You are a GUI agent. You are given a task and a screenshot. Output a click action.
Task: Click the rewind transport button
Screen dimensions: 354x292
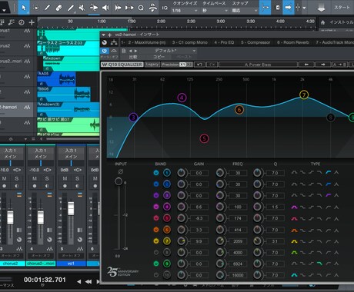coord(88,281)
